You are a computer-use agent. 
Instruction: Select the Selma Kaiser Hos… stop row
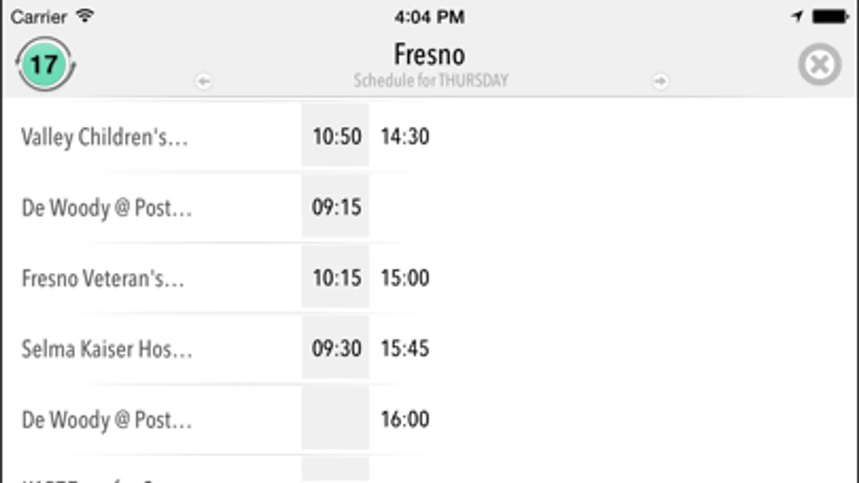pyautogui.click(x=106, y=349)
